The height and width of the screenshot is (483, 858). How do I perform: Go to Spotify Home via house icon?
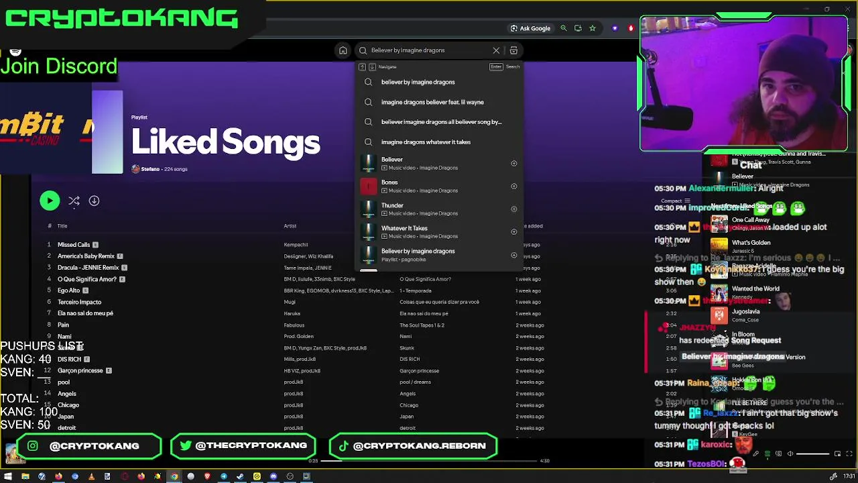pyautogui.click(x=343, y=50)
